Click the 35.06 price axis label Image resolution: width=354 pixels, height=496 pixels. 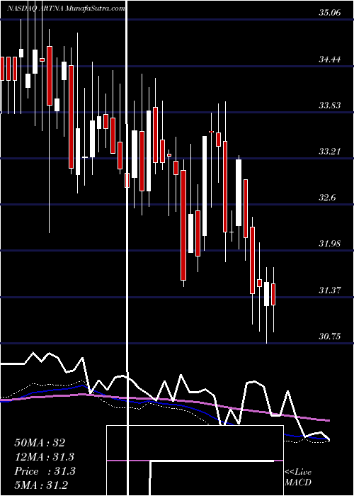coord(330,12)
